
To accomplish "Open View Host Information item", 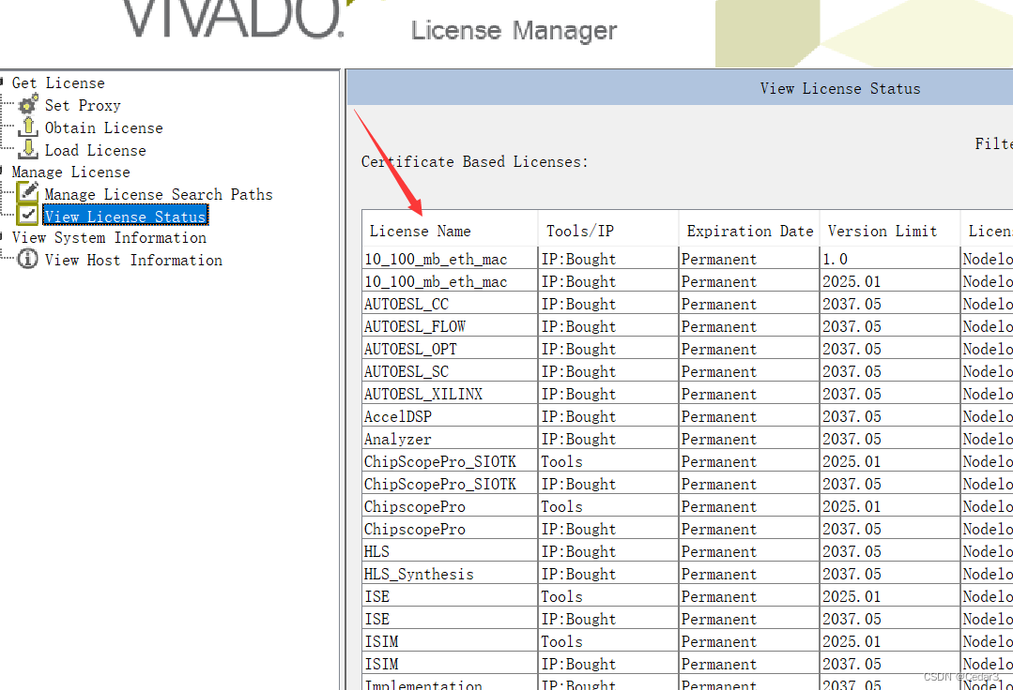I will click(133, 260).
